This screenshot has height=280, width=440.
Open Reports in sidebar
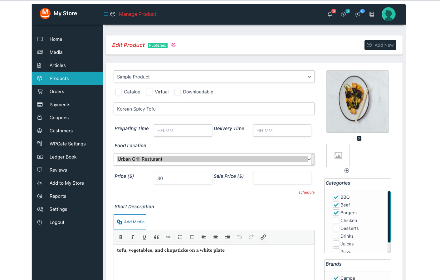coord(67,196)
